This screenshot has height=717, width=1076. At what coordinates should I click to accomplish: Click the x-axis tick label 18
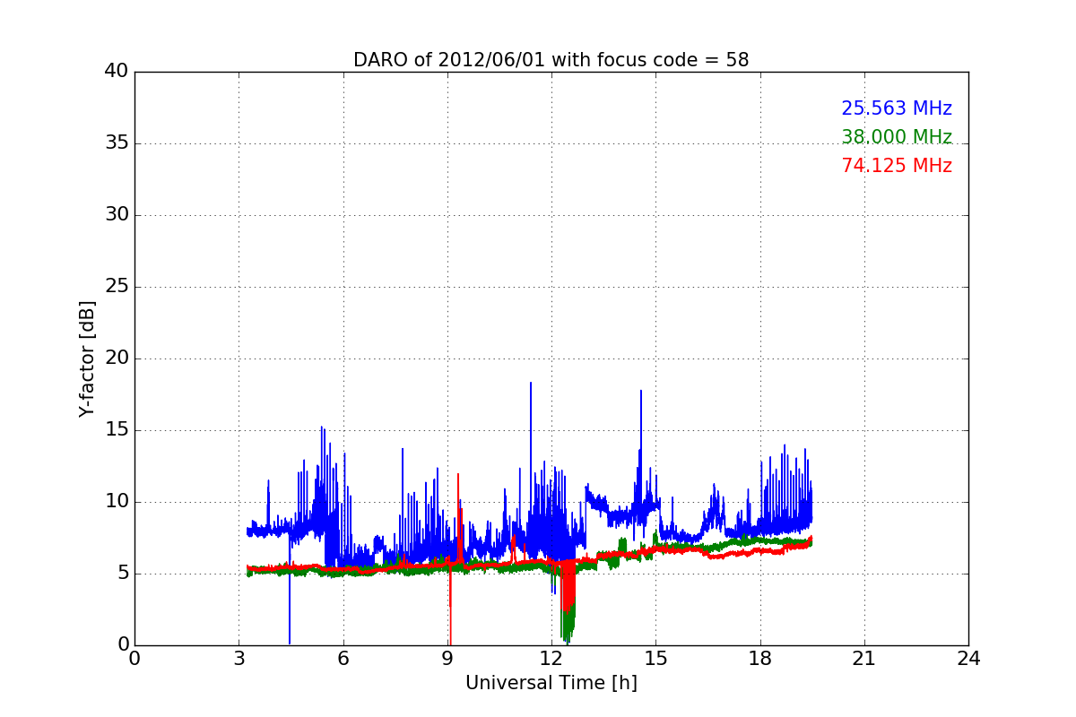(760, 658)
